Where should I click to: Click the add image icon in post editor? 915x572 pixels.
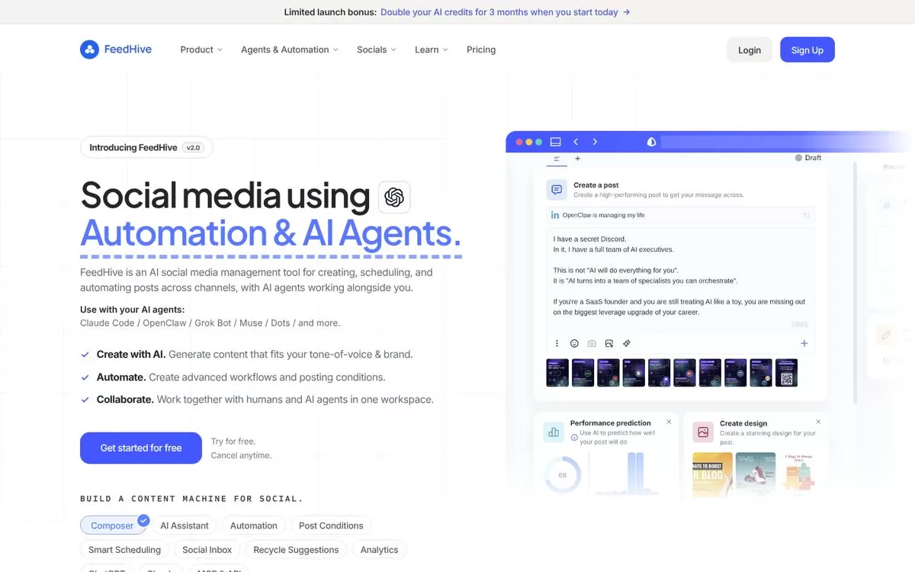tap(609, 343)
